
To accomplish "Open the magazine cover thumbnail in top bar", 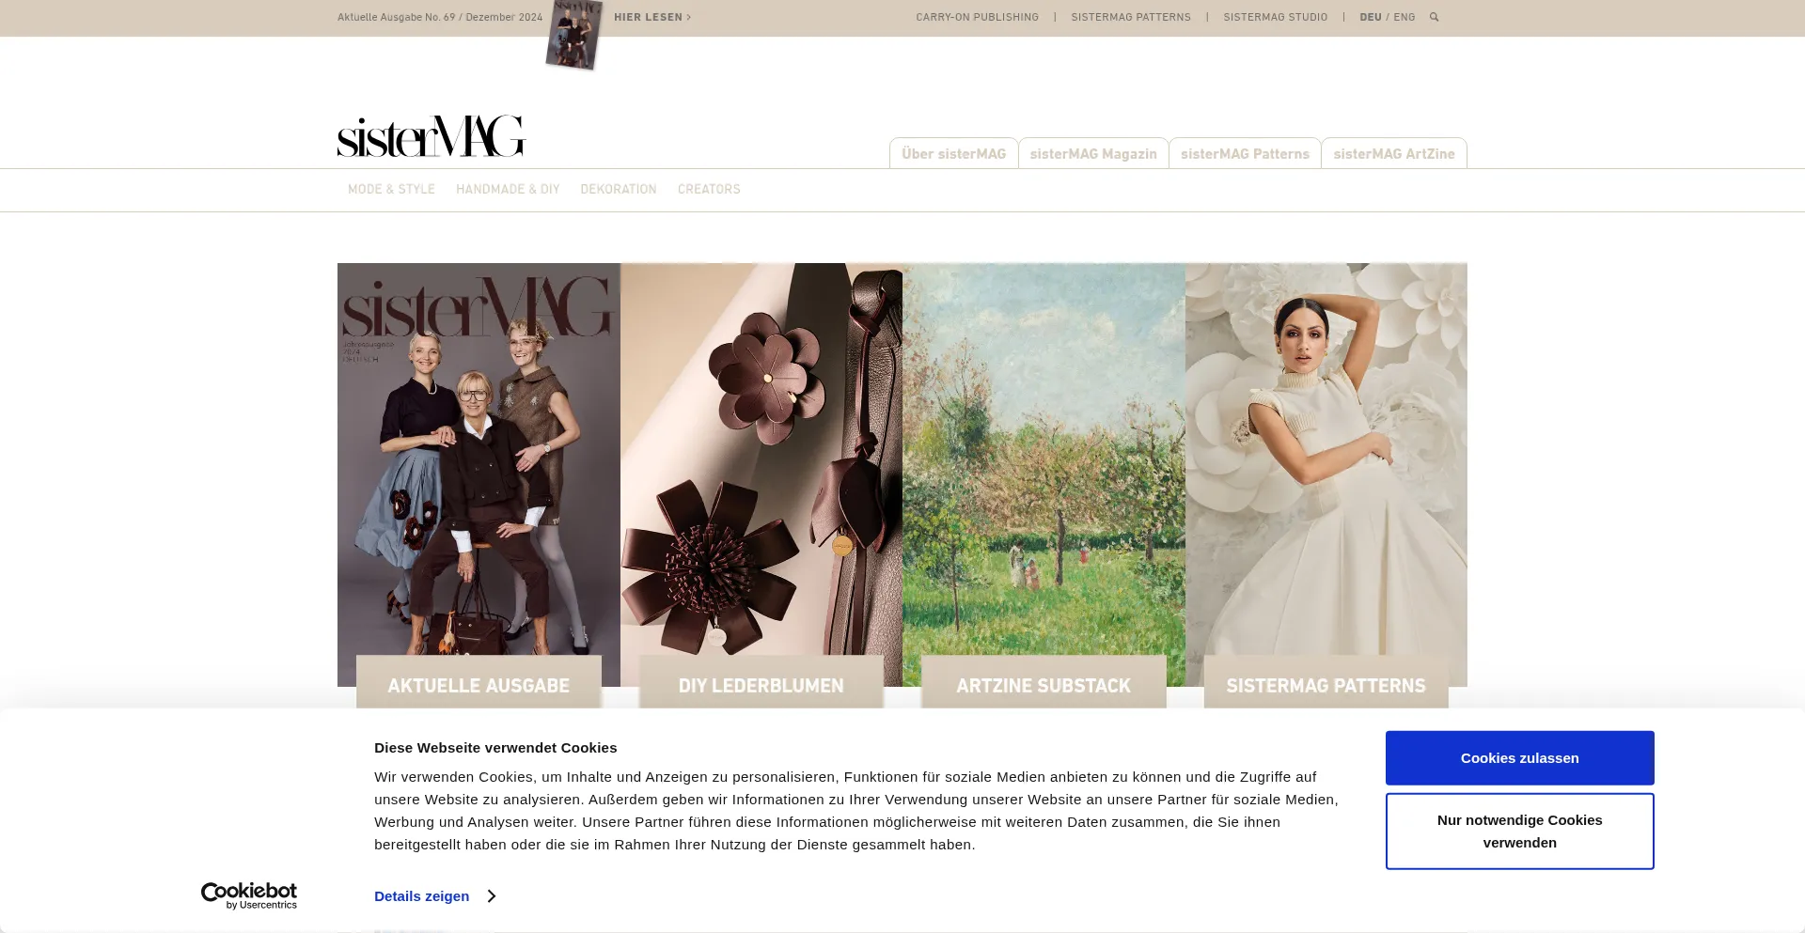I will (573, 35).
